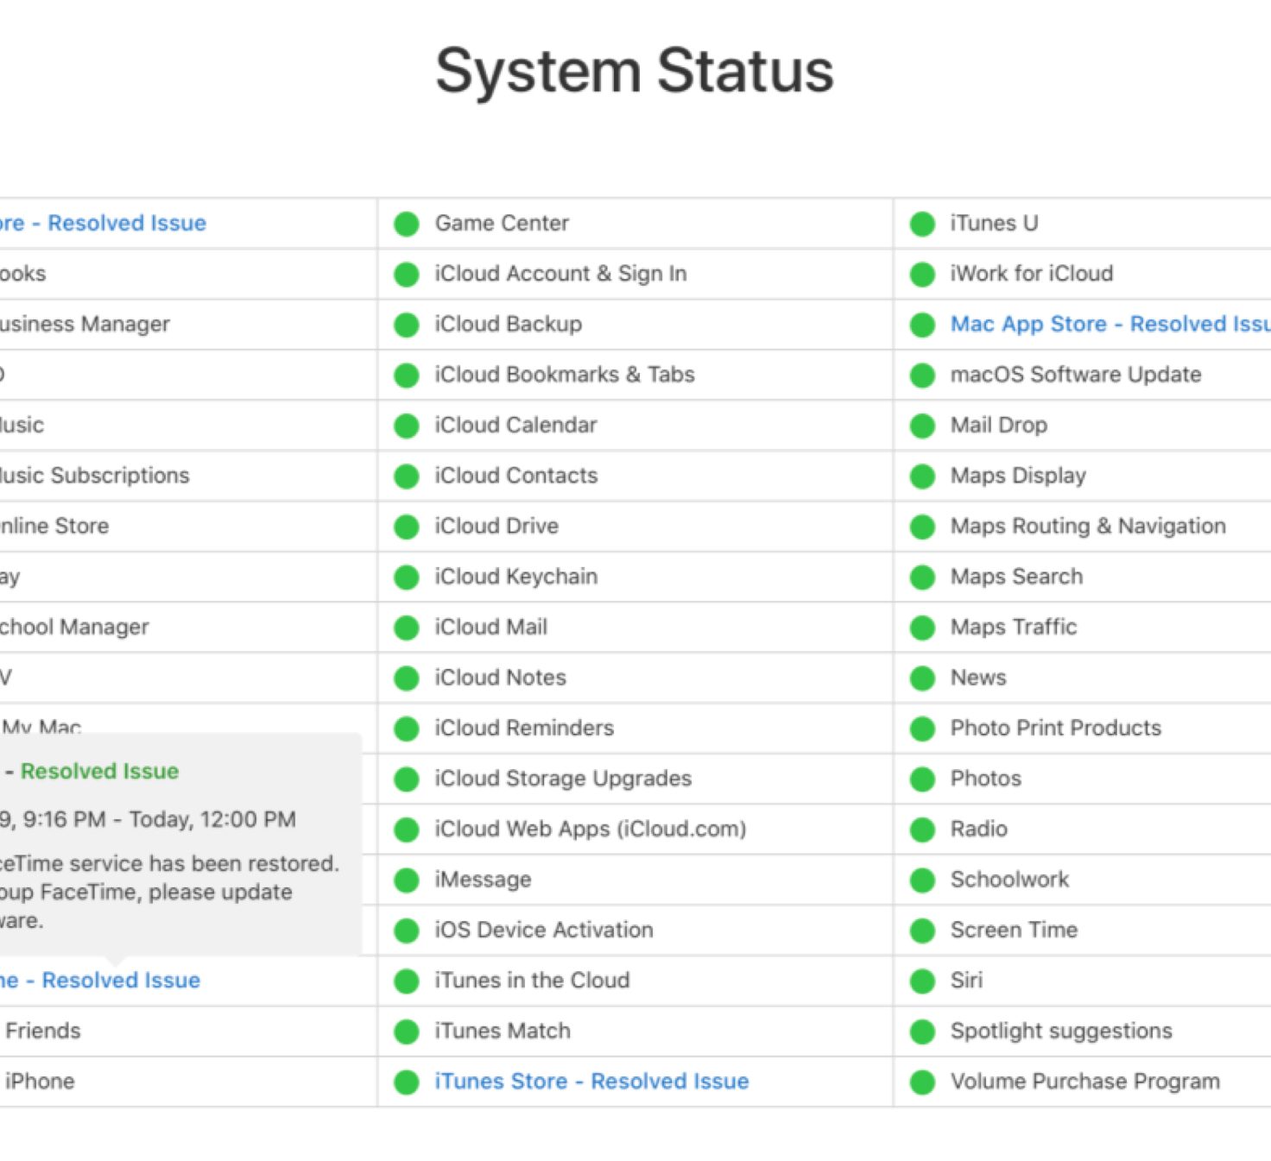
Task: Click the green status dot beside Game Center
Action: (406, 224)
